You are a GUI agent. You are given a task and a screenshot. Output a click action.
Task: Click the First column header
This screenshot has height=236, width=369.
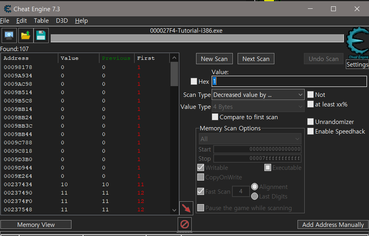click(x=152, y=58)
